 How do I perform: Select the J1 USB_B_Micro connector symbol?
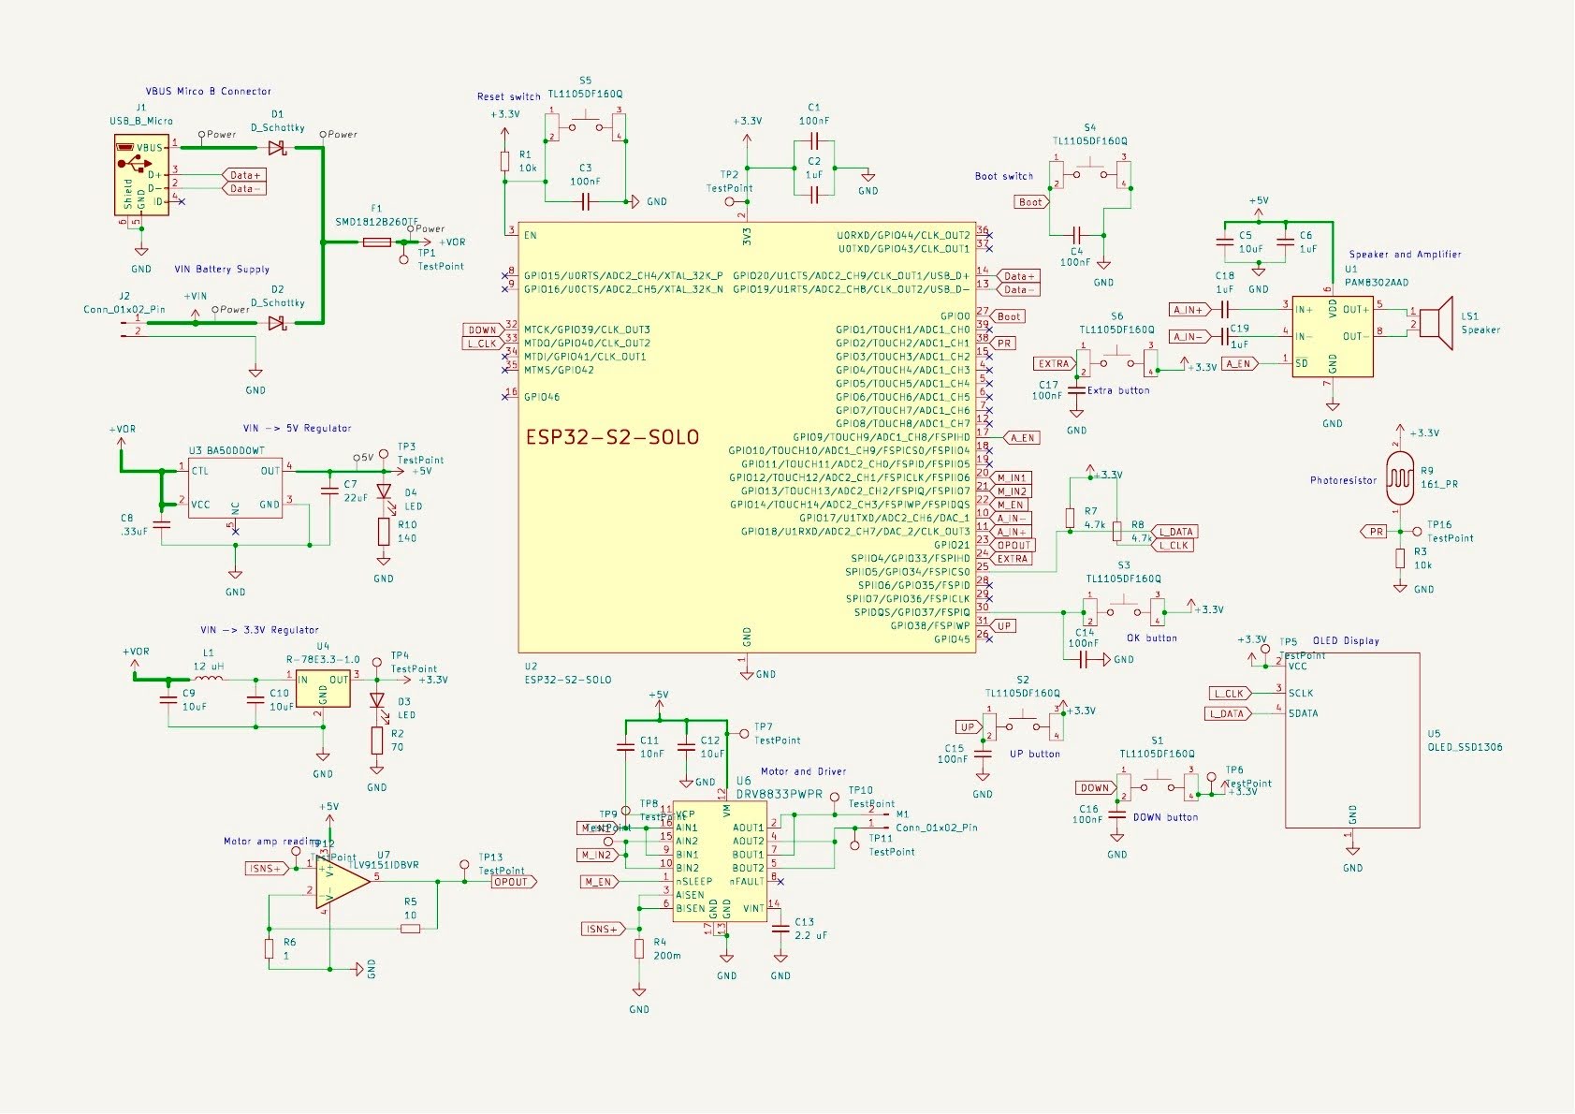(x=140, y=176)
